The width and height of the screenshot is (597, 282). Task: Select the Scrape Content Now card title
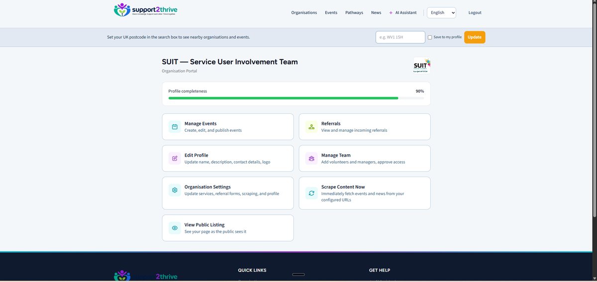coord(343,187)
